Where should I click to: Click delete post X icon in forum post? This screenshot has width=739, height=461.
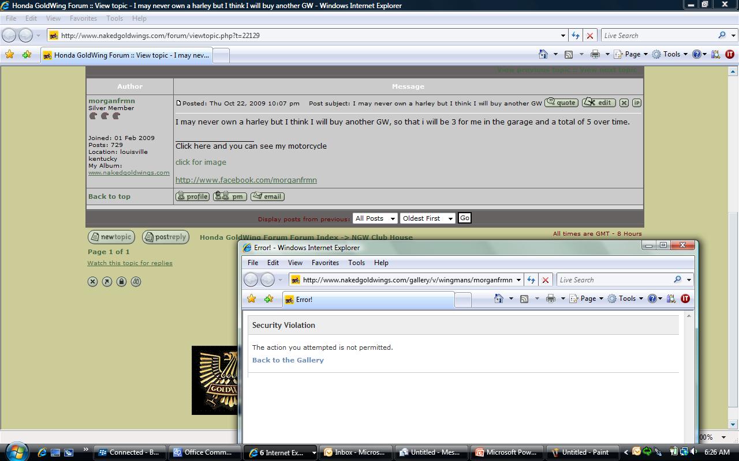(624, 103)
